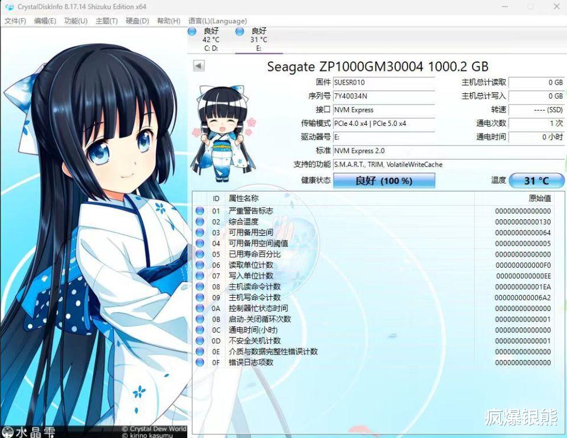Click the 通电次数 value 1 次
The image size is (567, 438).
536,124
